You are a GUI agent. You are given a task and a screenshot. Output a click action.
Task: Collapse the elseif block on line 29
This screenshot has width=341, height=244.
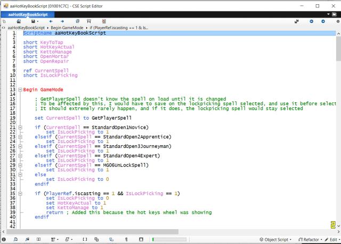tap(20, 165)
